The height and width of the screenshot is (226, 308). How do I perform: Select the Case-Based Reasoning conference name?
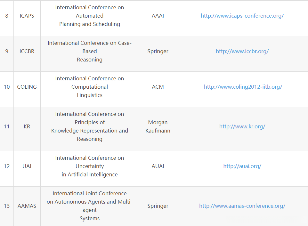coord(90,51)
